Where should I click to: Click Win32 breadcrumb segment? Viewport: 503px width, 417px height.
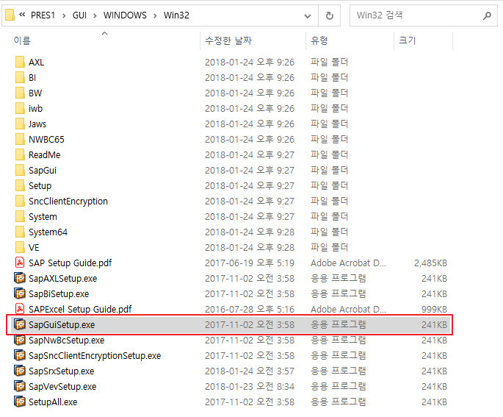click(176, 15)
